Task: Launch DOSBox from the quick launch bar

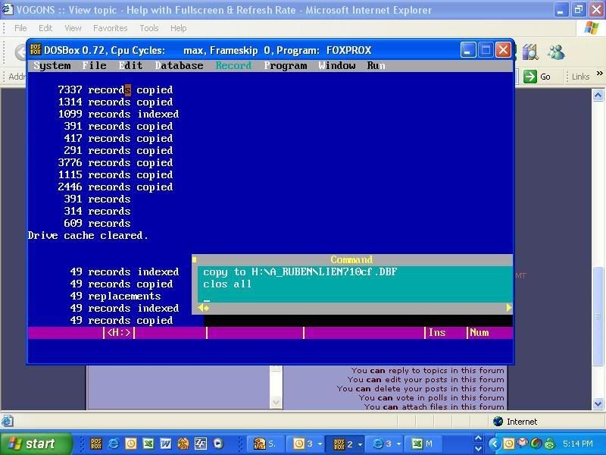Action: point(96,444)
